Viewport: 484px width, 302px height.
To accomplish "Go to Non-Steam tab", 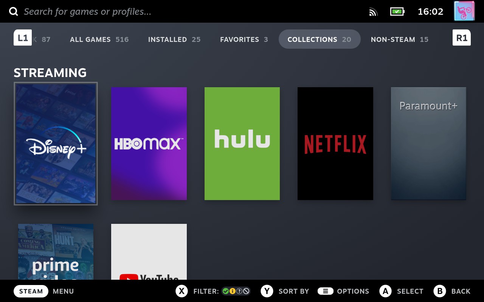I will [399, 39].
